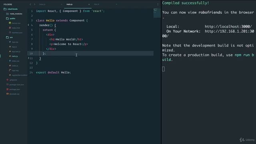Viewport: 256px width, 144px height.
Task: Click 'npm run build' text in terminal
Action: [x=244, y=55]
